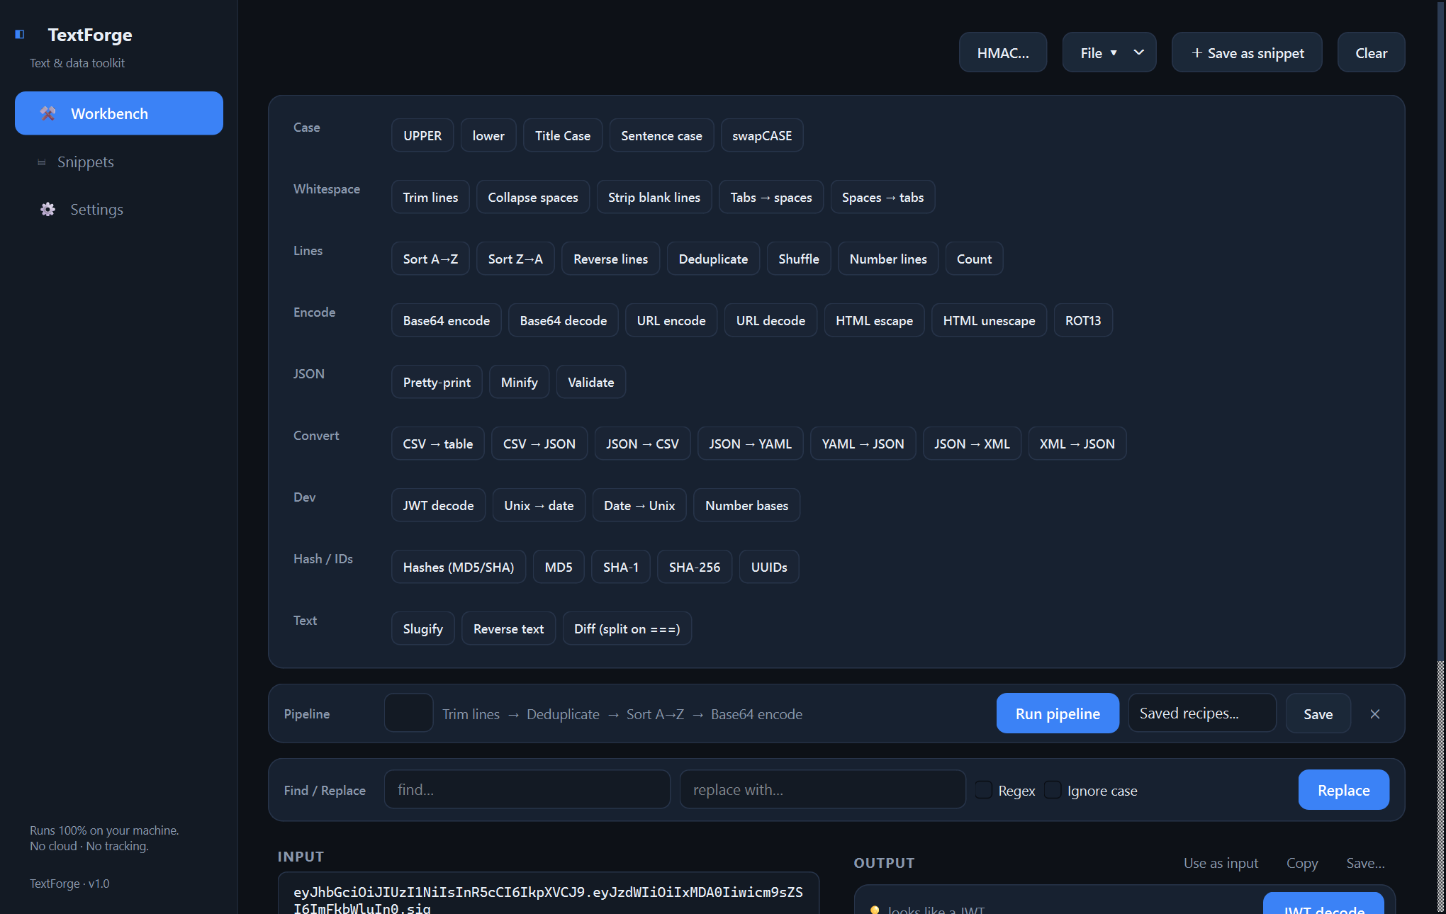Slugify the text
Screen dimensions: 1446x914
tap(423, 628)
